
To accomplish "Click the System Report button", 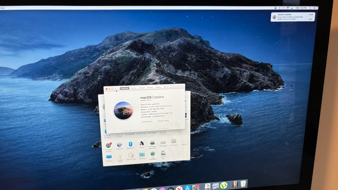I will click(x=148, y=122).
